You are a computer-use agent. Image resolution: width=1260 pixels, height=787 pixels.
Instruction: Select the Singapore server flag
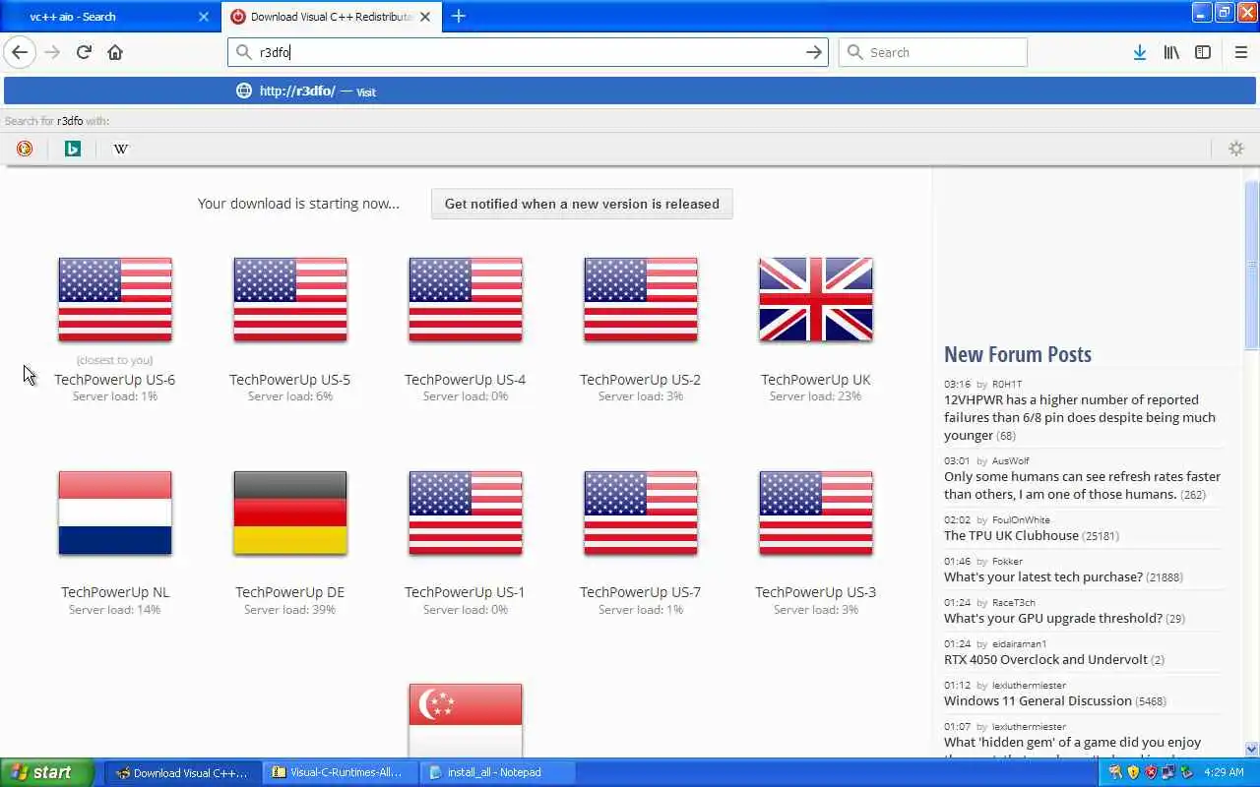point(466,719)
